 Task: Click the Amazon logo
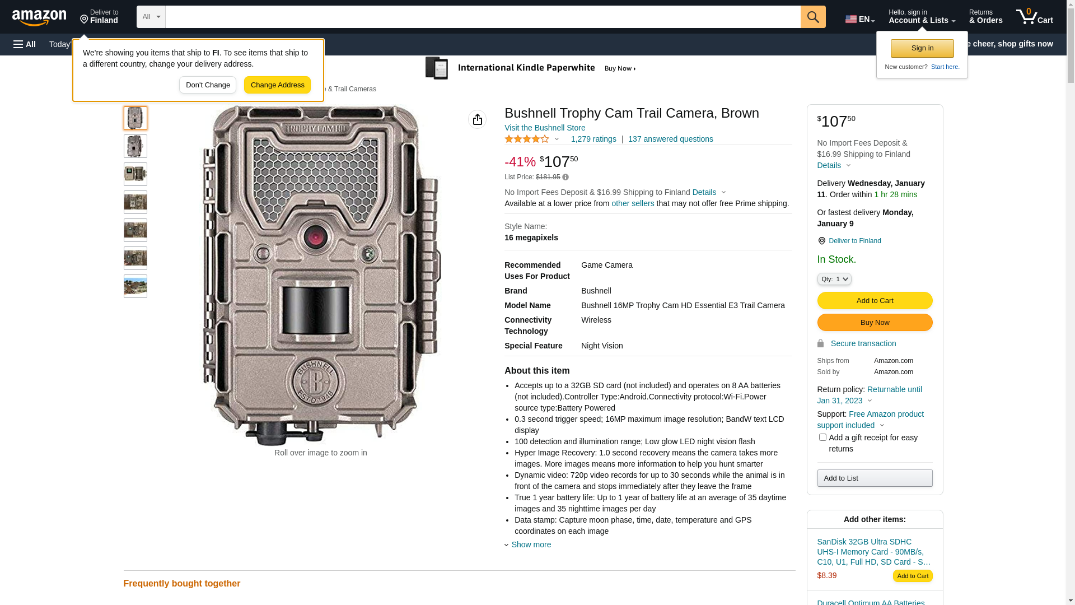(x=39, y=17)
